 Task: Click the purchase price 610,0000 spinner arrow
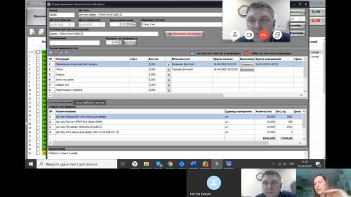click(134, 24)
